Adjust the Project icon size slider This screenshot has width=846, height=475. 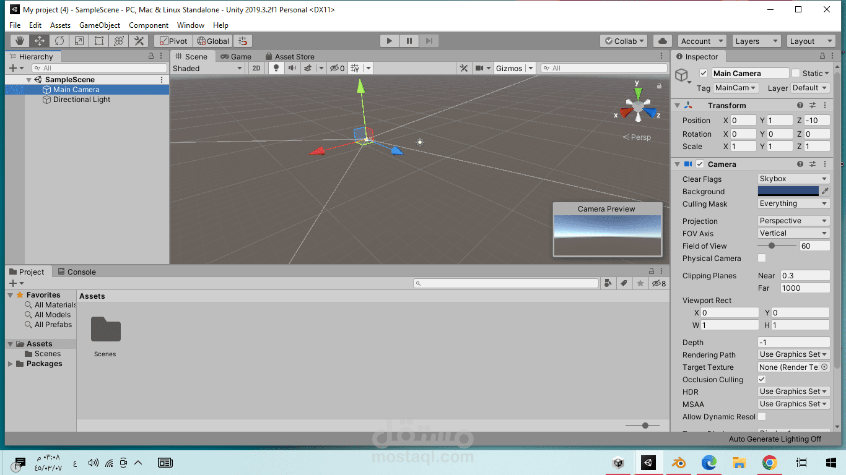click(x=642, y=426)
